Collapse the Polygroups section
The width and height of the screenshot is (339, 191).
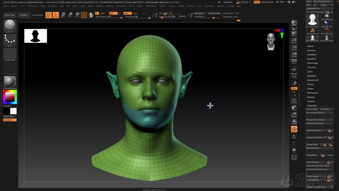tap(312, 105)
